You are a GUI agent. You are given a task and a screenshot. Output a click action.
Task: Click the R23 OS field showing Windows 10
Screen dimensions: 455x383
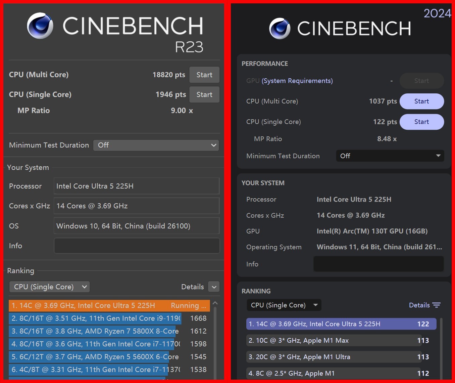coord(137,226)
